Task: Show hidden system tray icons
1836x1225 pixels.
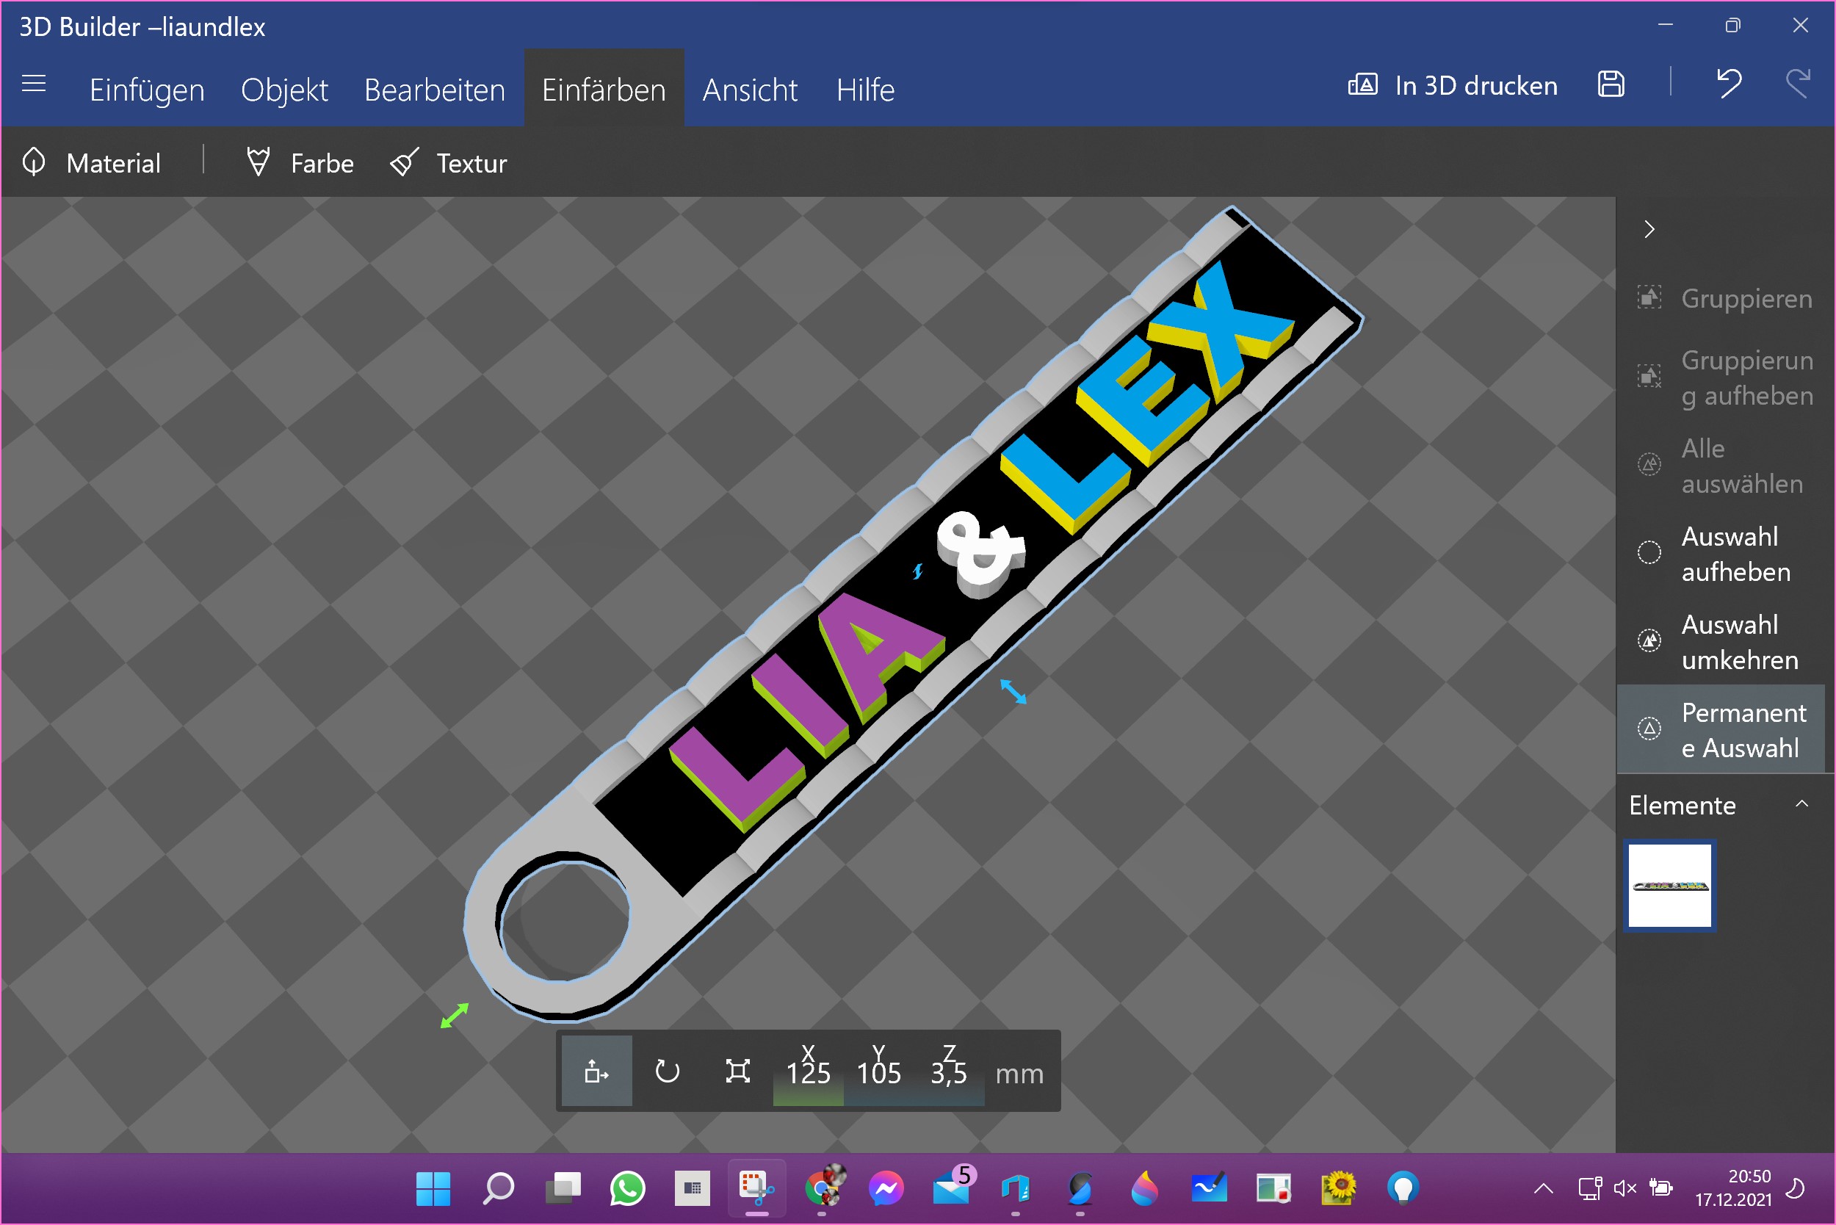Action: tap(1544, 1189)
